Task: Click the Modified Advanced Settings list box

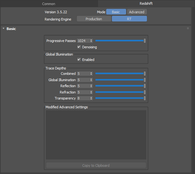Action: [x=96, y=135]
